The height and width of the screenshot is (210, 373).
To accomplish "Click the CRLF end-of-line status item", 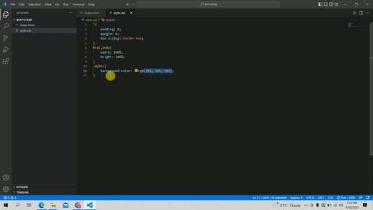I will click(321, 198).
